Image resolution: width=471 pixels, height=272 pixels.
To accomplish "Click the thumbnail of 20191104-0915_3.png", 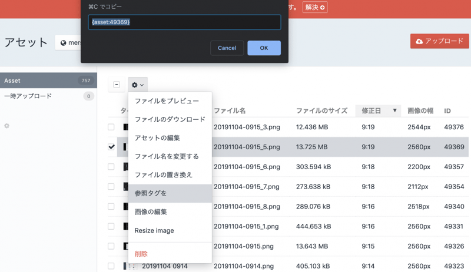I will (125, 127).
